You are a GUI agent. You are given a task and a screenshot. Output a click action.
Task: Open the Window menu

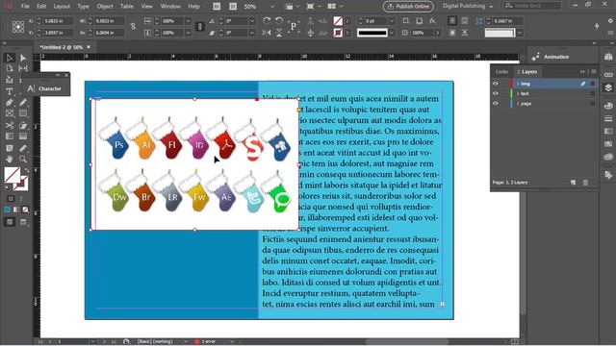170,7
